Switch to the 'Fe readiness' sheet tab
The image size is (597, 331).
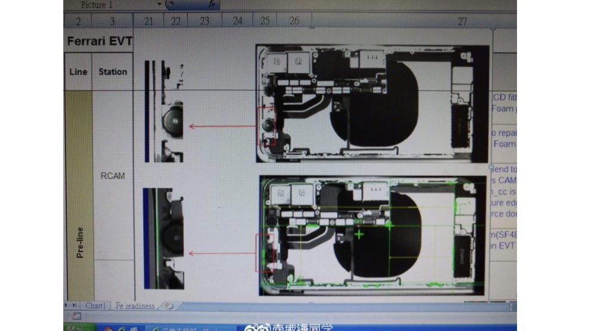[135, 306]
